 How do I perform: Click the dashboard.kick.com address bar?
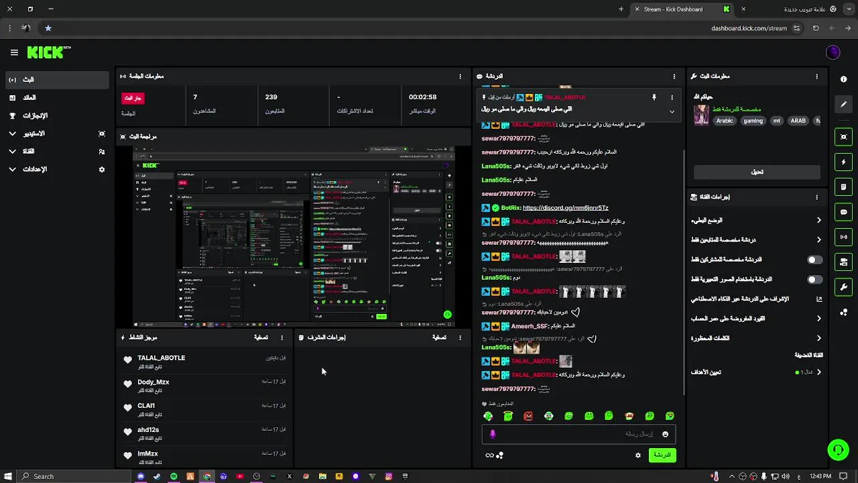point(749,28)
